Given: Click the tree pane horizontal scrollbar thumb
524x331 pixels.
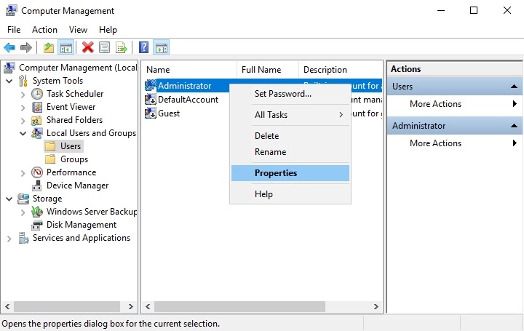Looking at the screenshot, I should pos(67,306).
